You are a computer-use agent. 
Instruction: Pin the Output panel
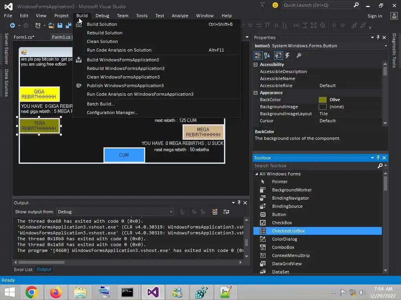point(239,203)
